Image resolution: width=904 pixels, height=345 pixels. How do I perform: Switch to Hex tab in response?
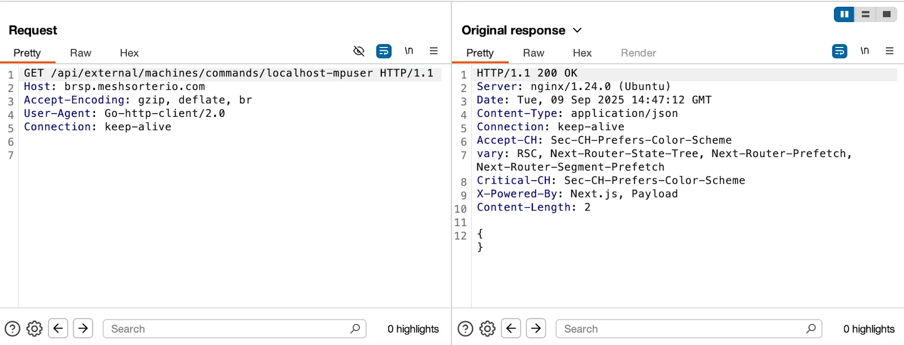click(583, 53)
